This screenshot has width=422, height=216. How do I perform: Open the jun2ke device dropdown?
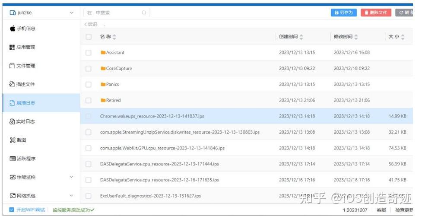click(71, 13)
